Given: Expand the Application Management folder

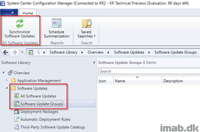Looking at the screenshot, I should point(7,80).
